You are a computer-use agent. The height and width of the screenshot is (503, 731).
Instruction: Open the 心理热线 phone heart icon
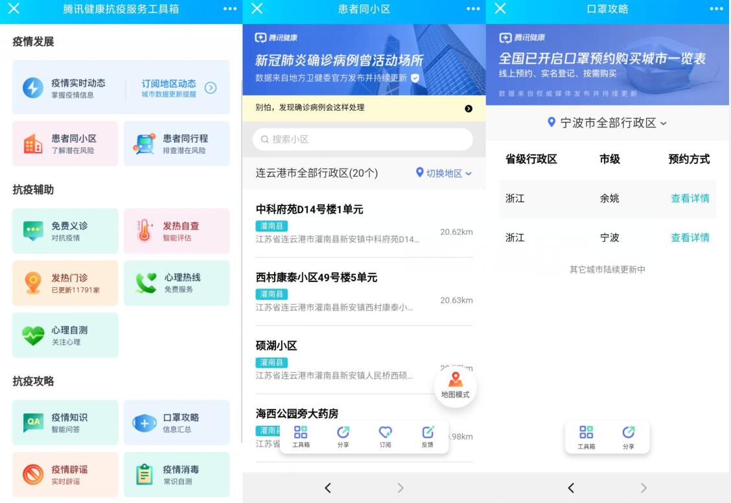pos(146,283)
